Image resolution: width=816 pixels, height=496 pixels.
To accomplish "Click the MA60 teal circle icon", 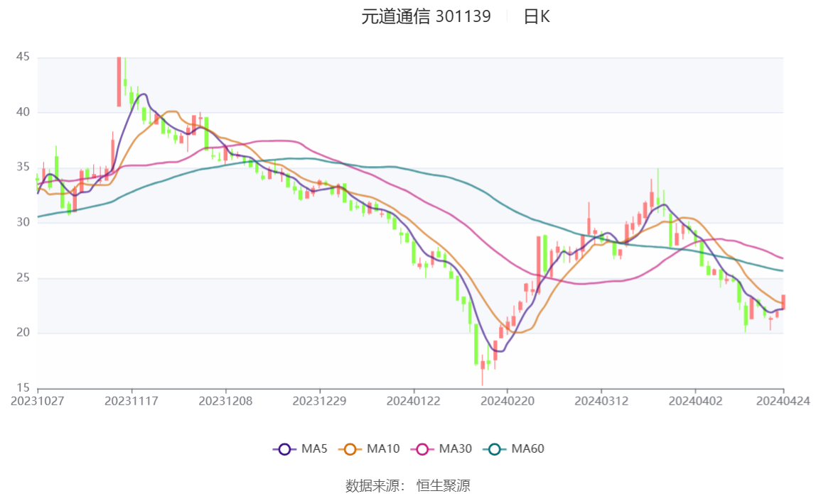I will pos(495,449).
